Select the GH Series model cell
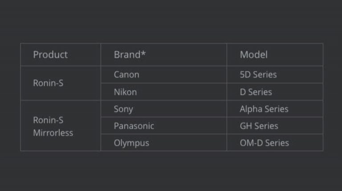 pos(259,126)
